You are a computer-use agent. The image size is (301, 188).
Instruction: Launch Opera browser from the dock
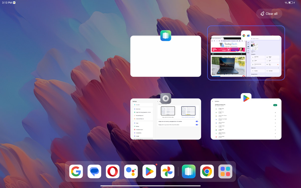click(113, 171)
